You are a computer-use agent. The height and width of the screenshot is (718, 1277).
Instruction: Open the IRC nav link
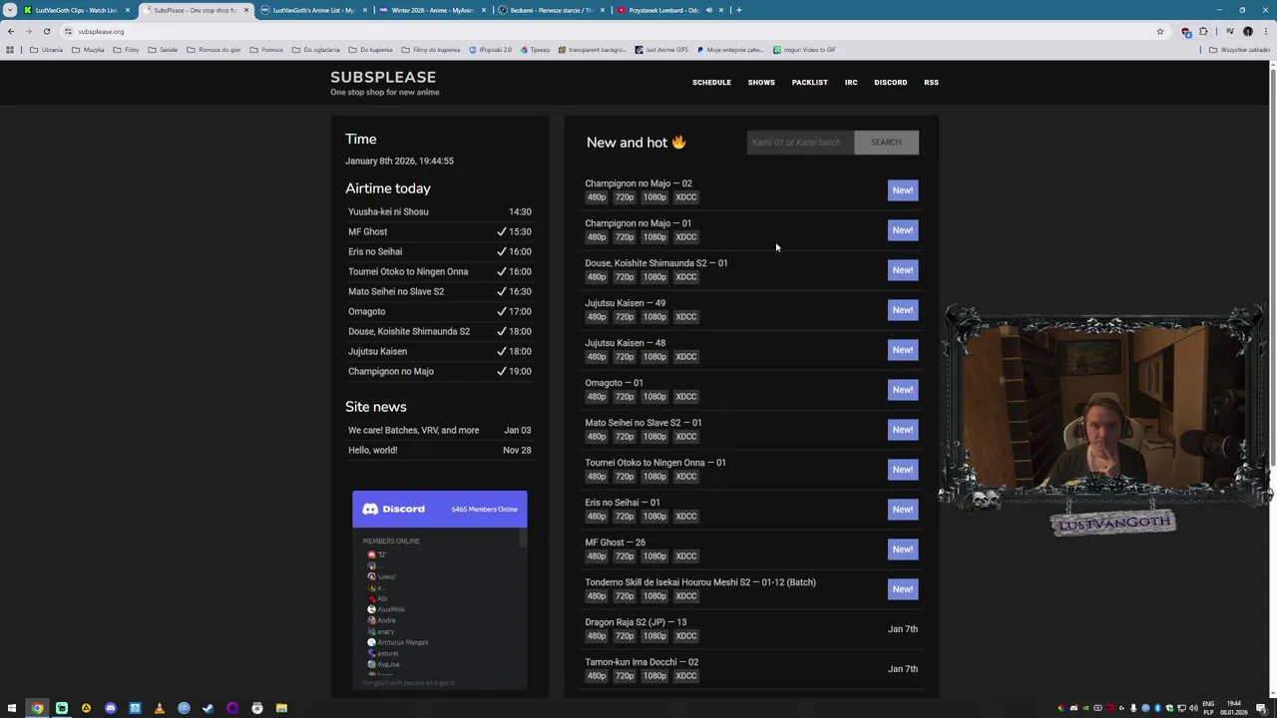[851, 83]
